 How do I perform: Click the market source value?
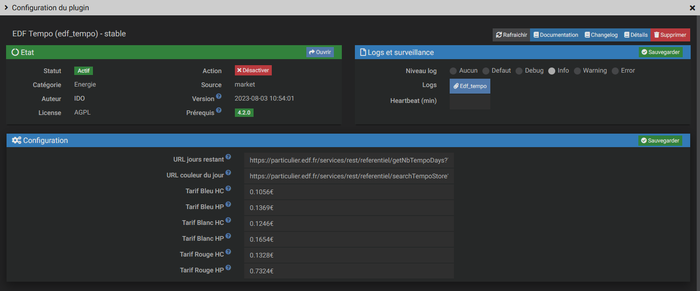(245, 85)
